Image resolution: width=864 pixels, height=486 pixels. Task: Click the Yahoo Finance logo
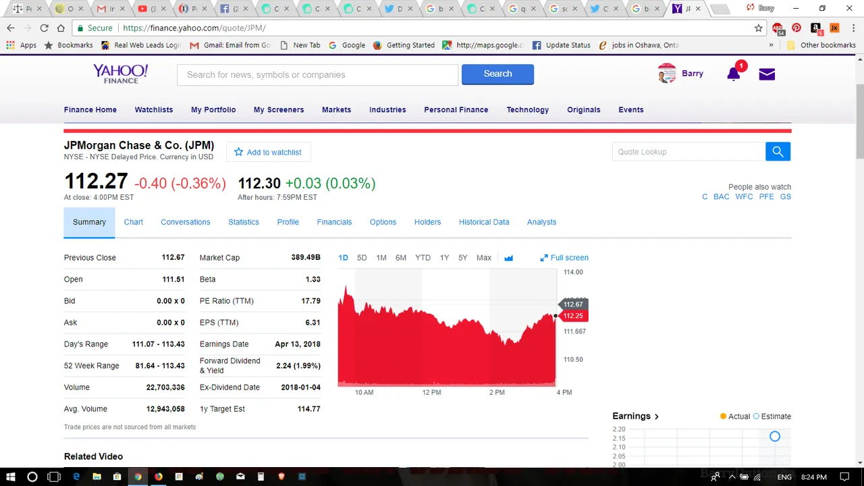click(120, 74)
